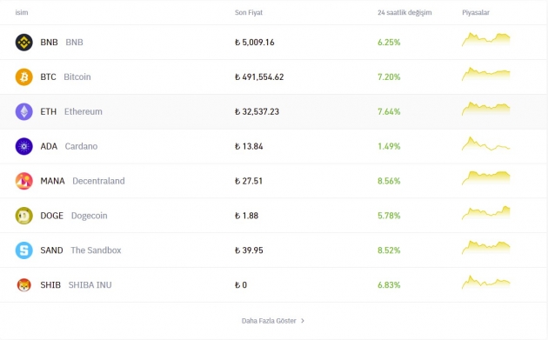Click the SHIBA INU row price

pos(241,285)
